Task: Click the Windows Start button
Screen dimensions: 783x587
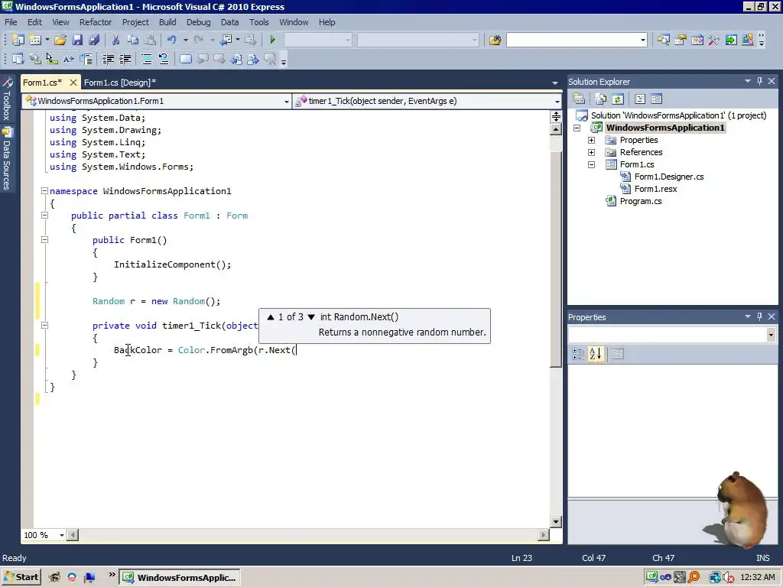Action: 21,578
